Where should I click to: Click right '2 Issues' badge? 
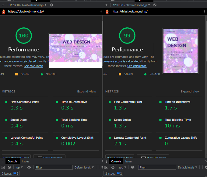pyautogui.click(x=114, y=173)
